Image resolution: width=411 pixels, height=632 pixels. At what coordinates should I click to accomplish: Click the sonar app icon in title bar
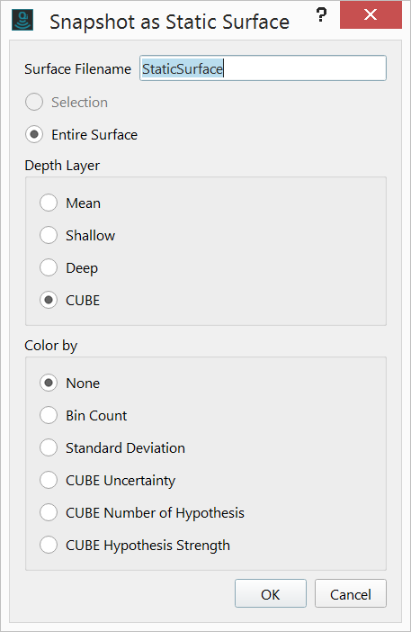pyautogui.click(x=22, y=21)
